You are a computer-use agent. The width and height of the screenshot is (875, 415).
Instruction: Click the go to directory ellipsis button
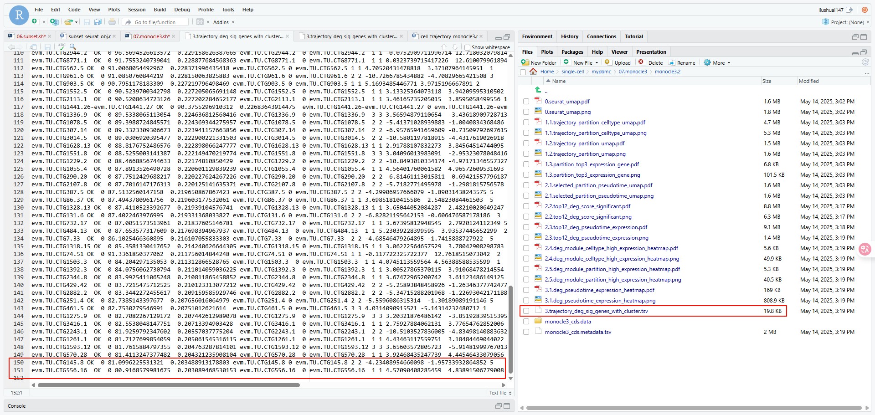[867, 72]
